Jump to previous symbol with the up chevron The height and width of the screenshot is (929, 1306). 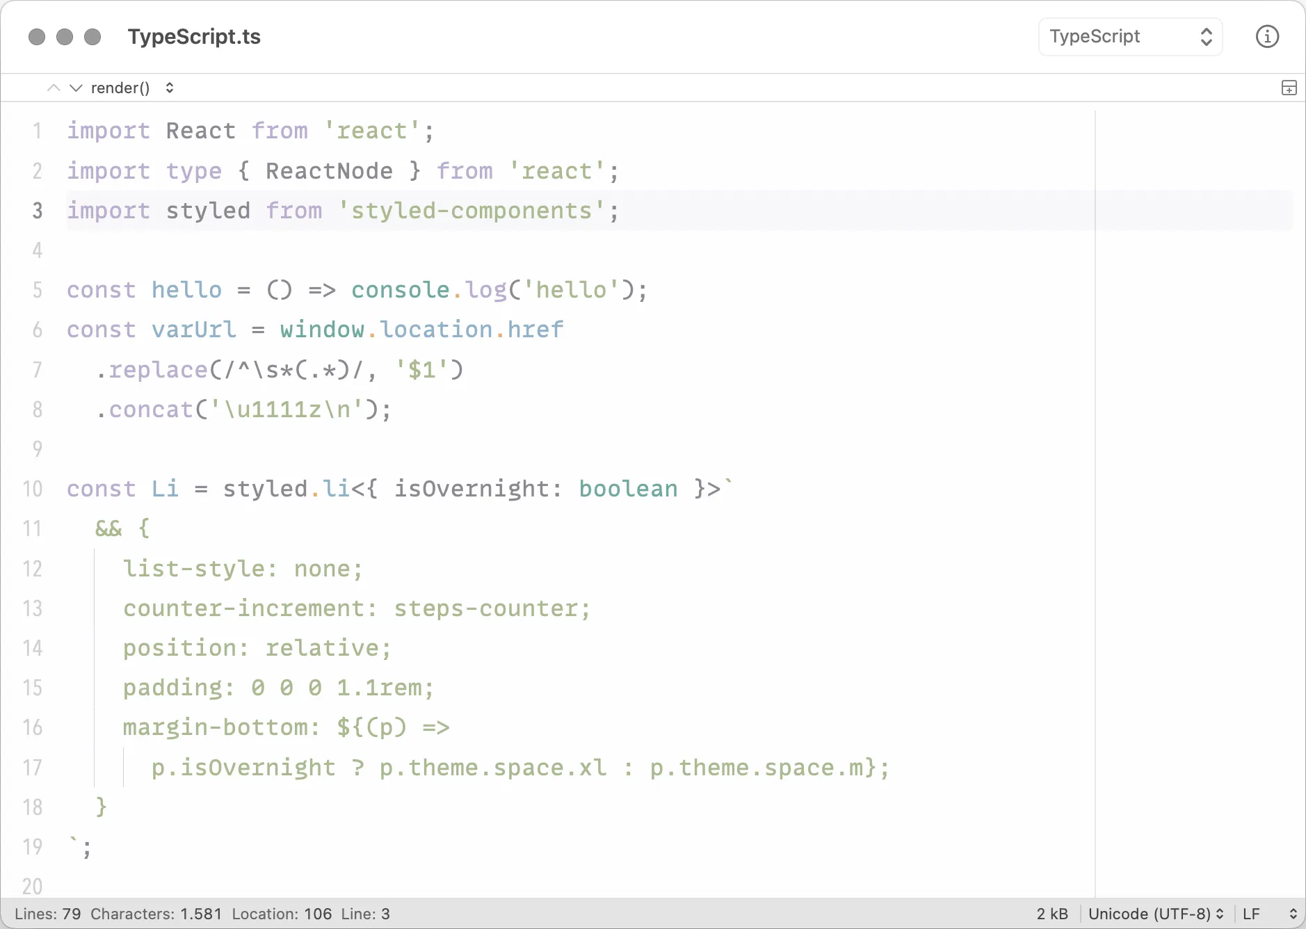pos(54,88)
